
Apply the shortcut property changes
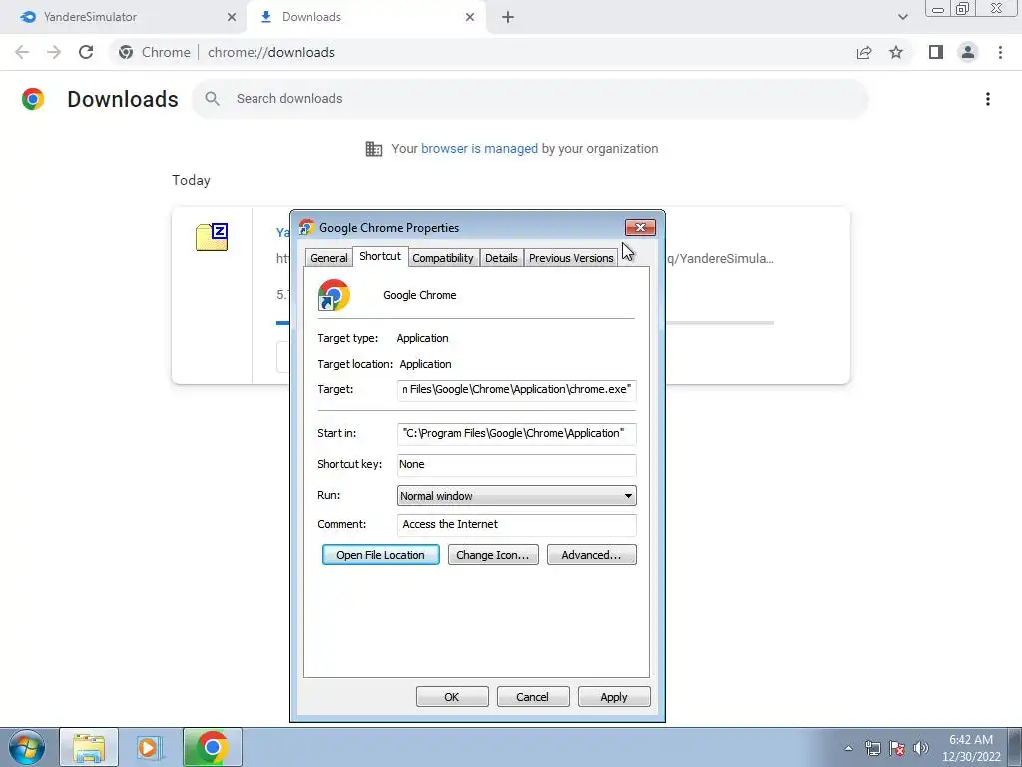pyautogui.click(x=614, y=696)
